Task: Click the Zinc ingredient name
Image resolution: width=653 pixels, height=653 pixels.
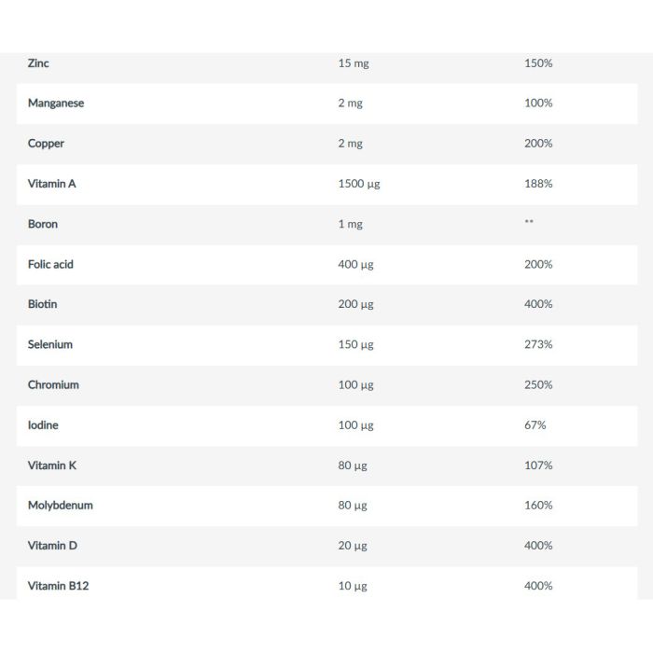Action: tap(38, 63)
